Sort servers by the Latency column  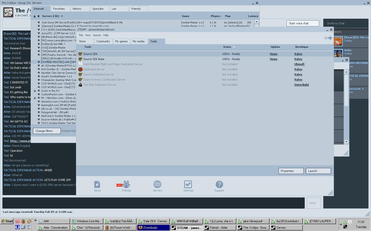coord(253,16)
